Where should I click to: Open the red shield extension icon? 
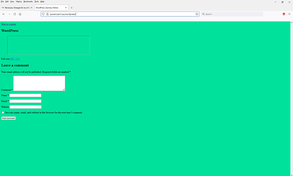[x=284, y=14]
